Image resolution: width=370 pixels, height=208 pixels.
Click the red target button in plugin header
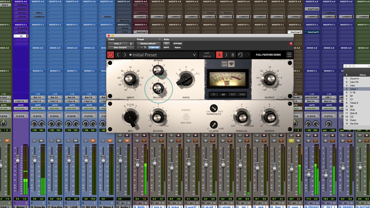(x=291, y=44)
